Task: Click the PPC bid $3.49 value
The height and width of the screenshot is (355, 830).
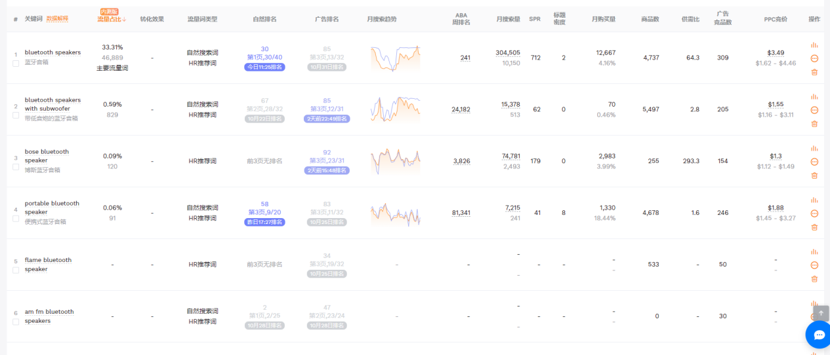Action: click(x=775, y=52)
